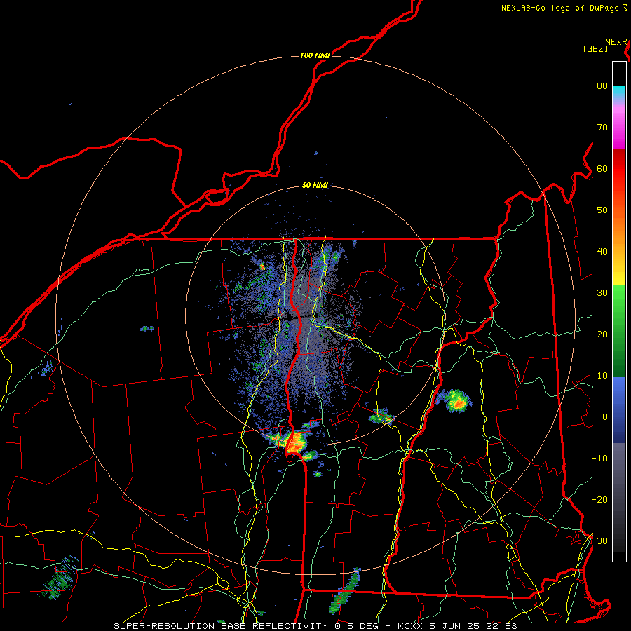Image resolution: width=631 pixels, height=631 pixels.
Task: Click the 0 value on the dBZ scale
Action: click(604, 417)
